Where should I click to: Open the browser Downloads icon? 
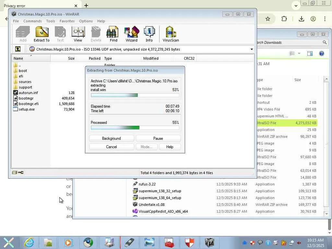pyautogui.click(x=301, y=19)
